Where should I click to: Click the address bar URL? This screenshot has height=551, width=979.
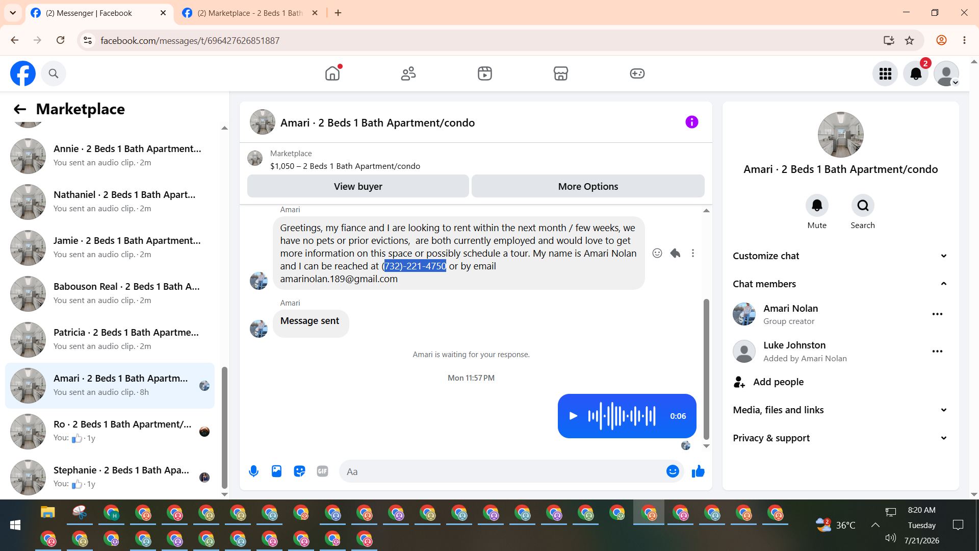(190, 40)
